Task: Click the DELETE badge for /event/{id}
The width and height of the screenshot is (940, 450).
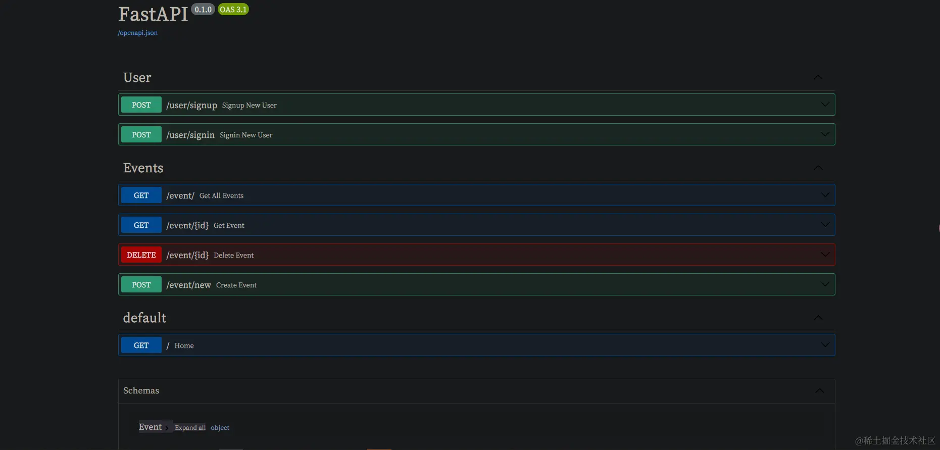Action: [x=141, y=255]
